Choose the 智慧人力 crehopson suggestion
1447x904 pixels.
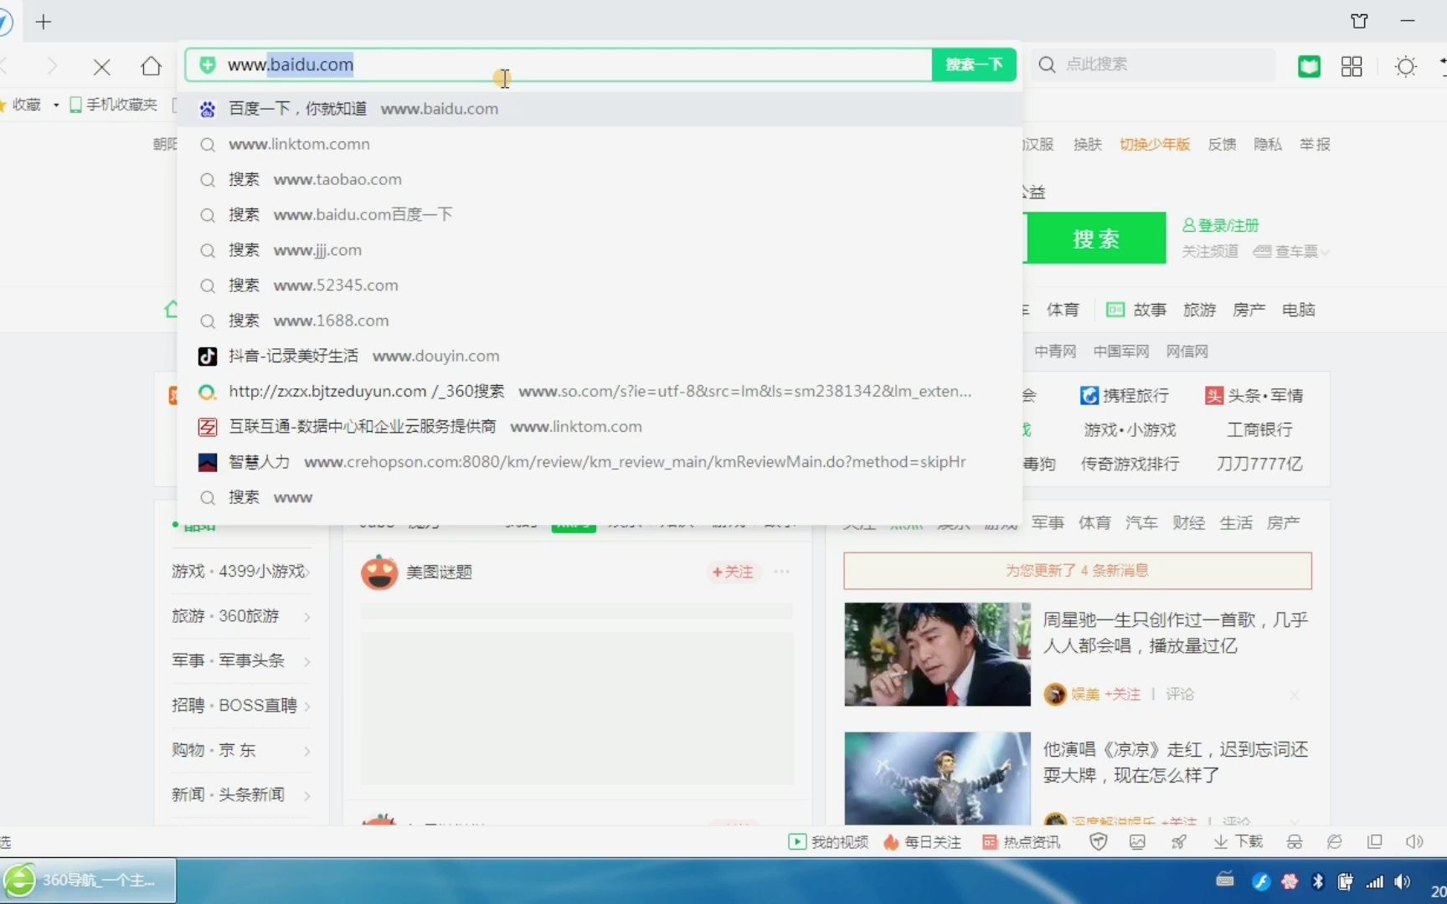[600, 462]
